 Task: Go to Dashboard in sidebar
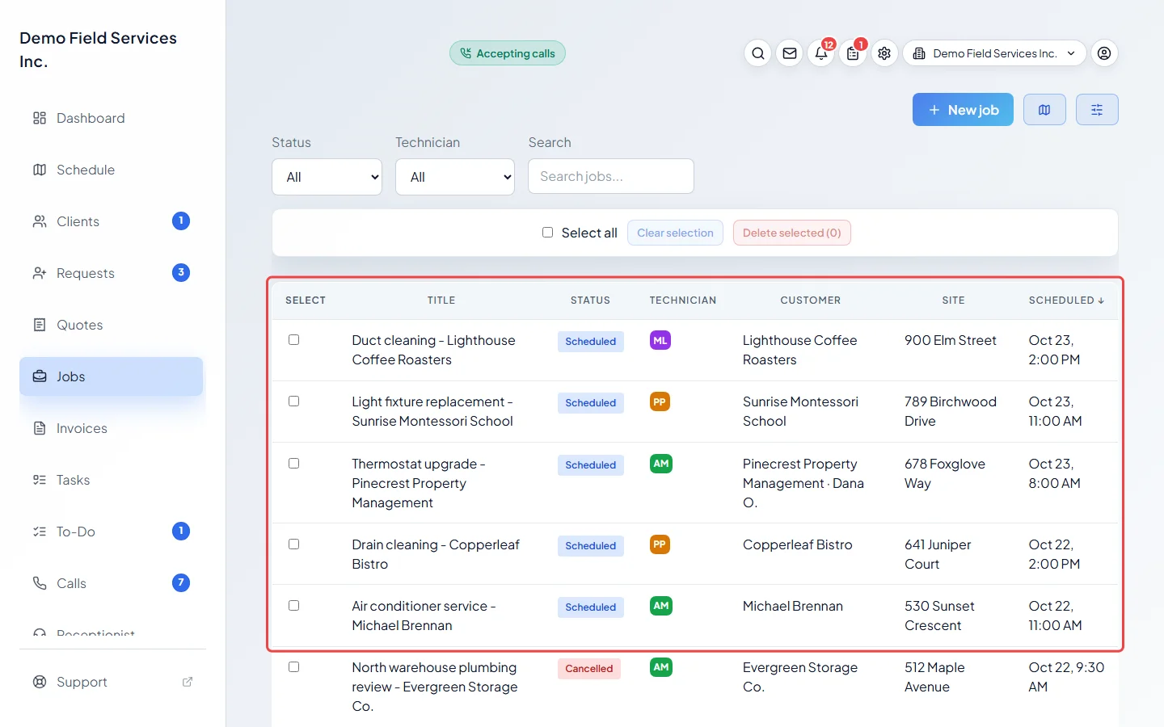point(112,118)
